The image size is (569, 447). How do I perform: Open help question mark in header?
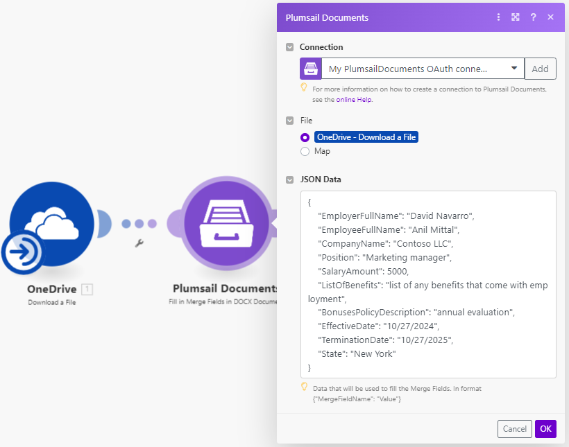(533, 17)
